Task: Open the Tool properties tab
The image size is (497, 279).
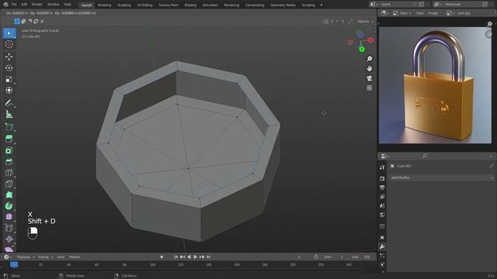Action: click(x=382, y=167)
